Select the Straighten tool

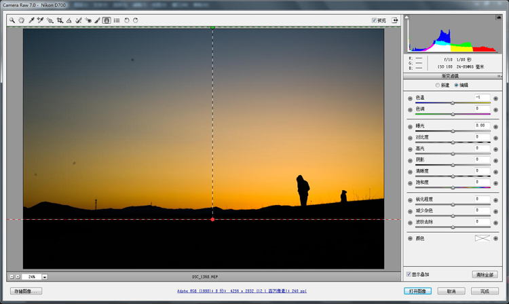tap(69, 20)
